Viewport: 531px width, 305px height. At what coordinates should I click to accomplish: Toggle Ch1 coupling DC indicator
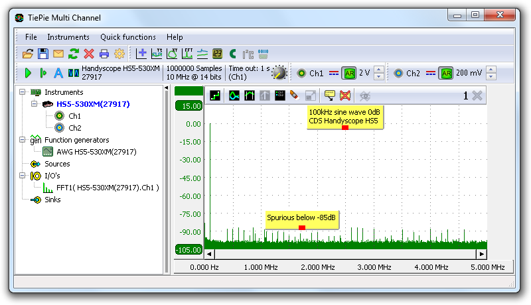click(334, 73)
